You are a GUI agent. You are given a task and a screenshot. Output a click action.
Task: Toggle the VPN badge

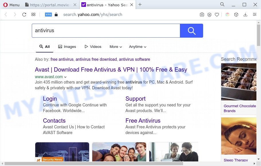pos(48,15)
